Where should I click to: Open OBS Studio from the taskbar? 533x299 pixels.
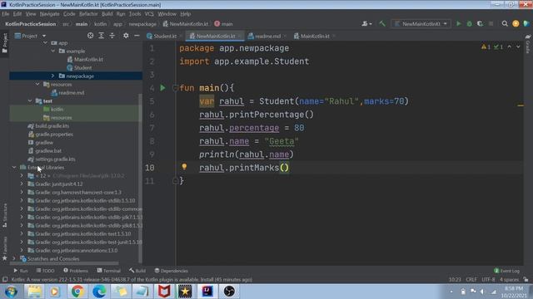pos(229,292)
